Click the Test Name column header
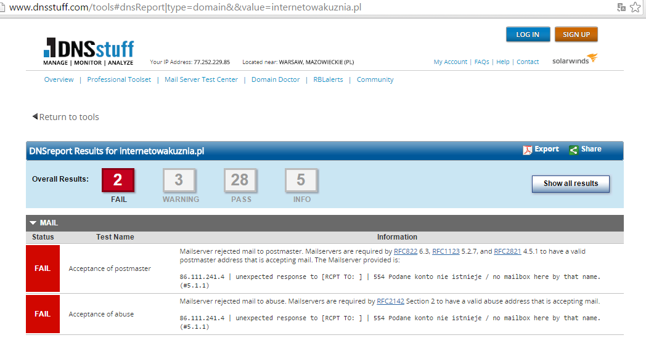The image size is (646, 343). tap(115, 236)
